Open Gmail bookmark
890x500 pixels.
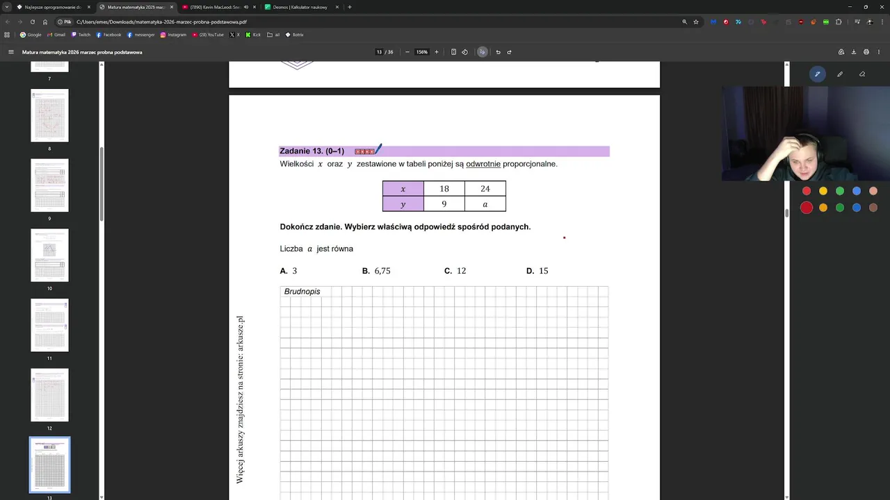coord(56,35)
